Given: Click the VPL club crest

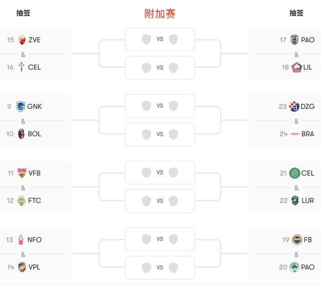Looking at the screenshot, I should pos(22,267).
